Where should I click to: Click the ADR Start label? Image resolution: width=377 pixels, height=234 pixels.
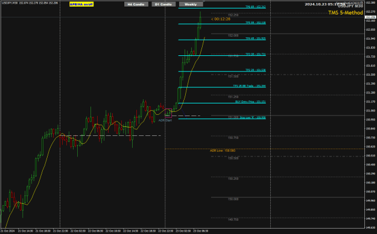(165, 120)
